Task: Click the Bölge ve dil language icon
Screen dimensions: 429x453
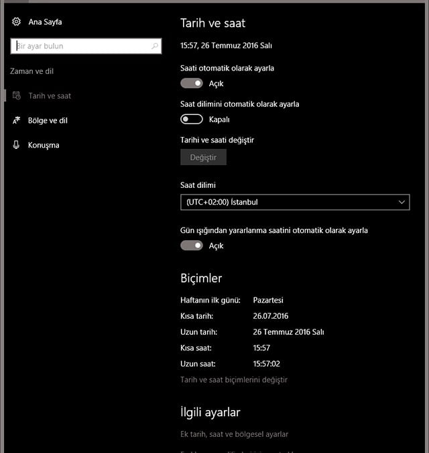Action: [16, 121]
